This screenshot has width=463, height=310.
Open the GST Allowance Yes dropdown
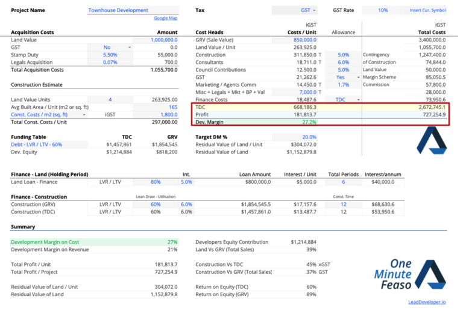click(x=359, y=77)
